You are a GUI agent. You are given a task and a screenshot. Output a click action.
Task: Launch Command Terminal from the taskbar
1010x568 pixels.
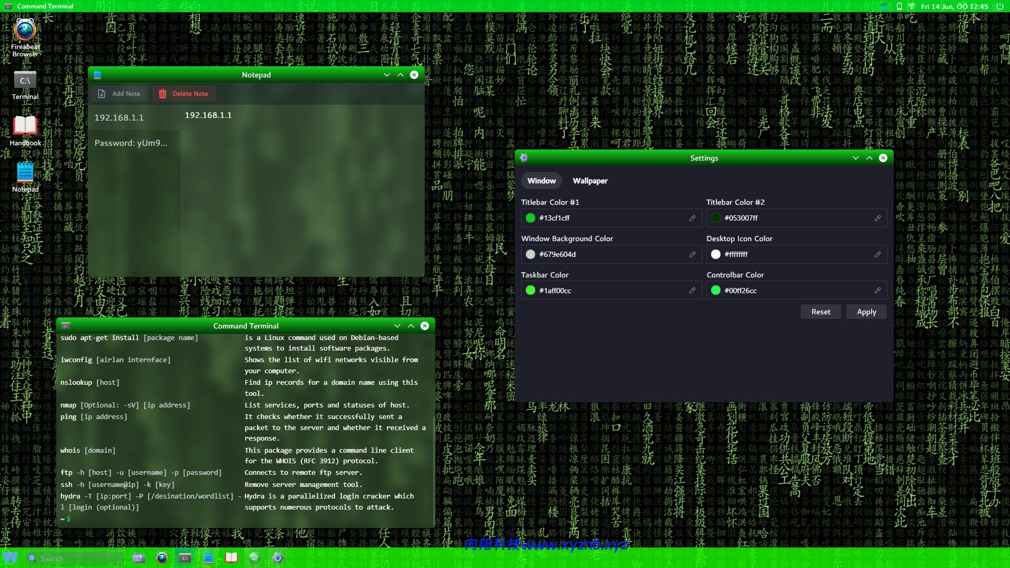(x=185, y=557)
